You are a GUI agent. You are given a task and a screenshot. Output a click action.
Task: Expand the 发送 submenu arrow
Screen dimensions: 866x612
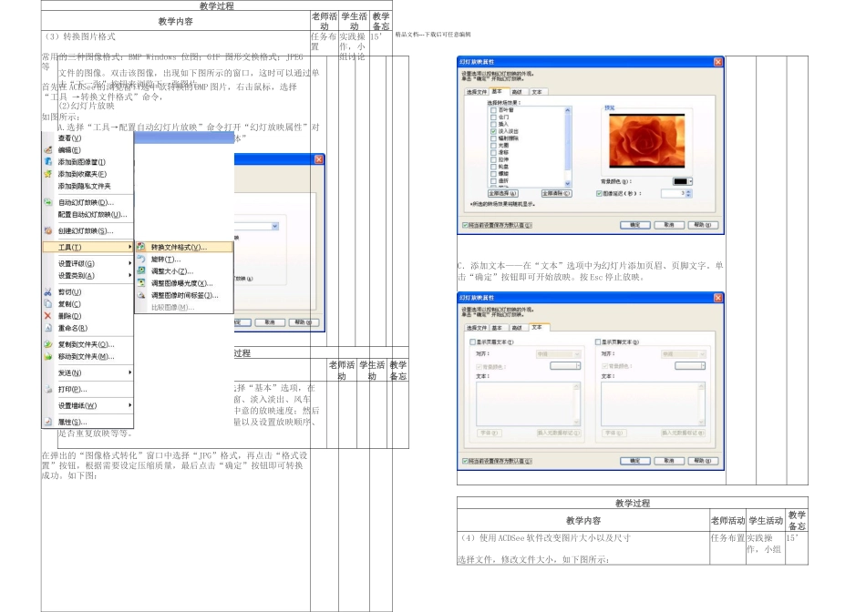[x=130, y=372]
